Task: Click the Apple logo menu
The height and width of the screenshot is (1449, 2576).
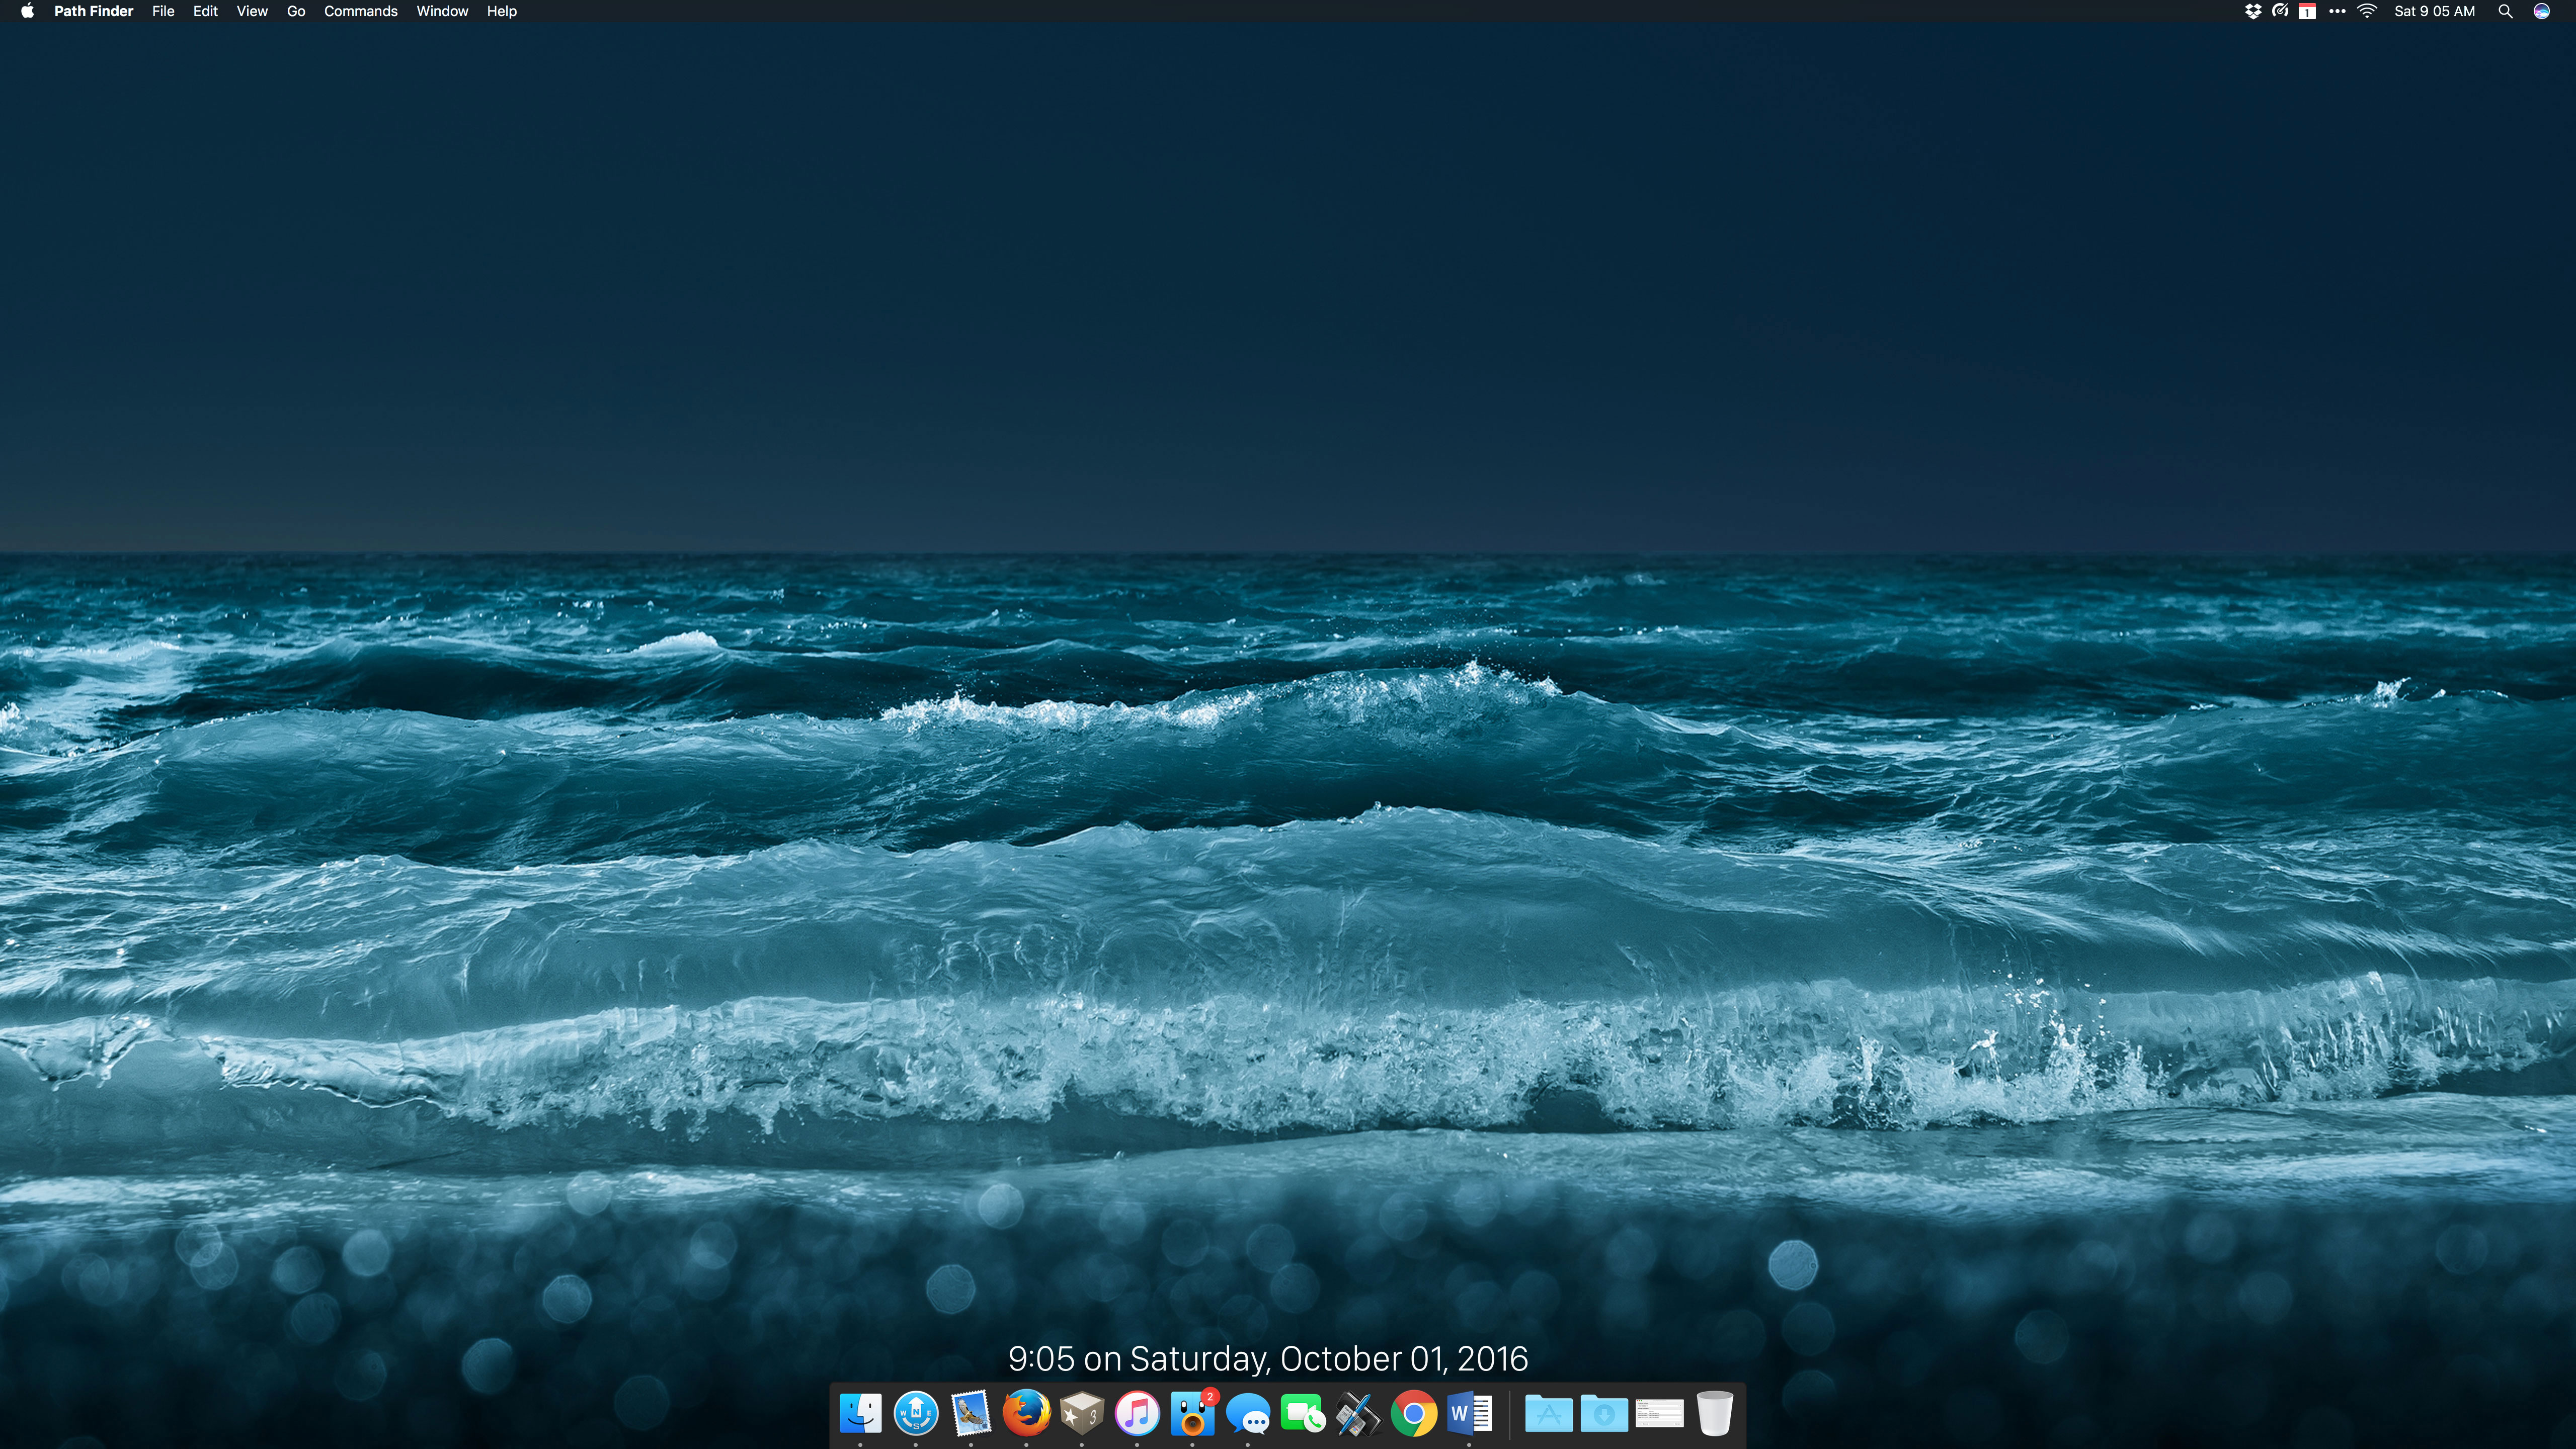Action: click(x=27, y=11)
